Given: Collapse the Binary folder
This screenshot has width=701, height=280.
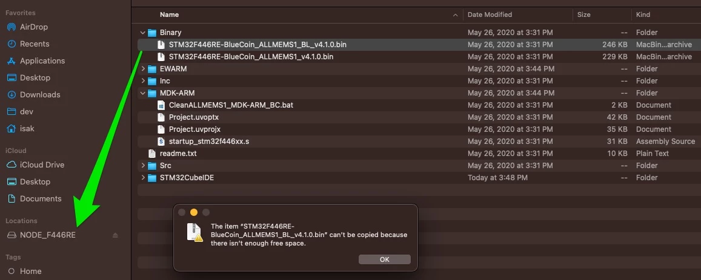Looking at the screenshot, I should pyautogui.click(x=142, y=33).
